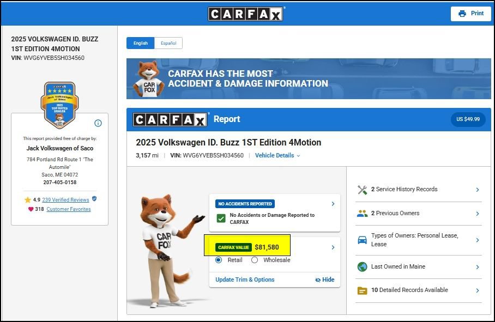Click the 2 Previous Owners text
Viewport: 495px width, 322px height.
click(395, 213)
